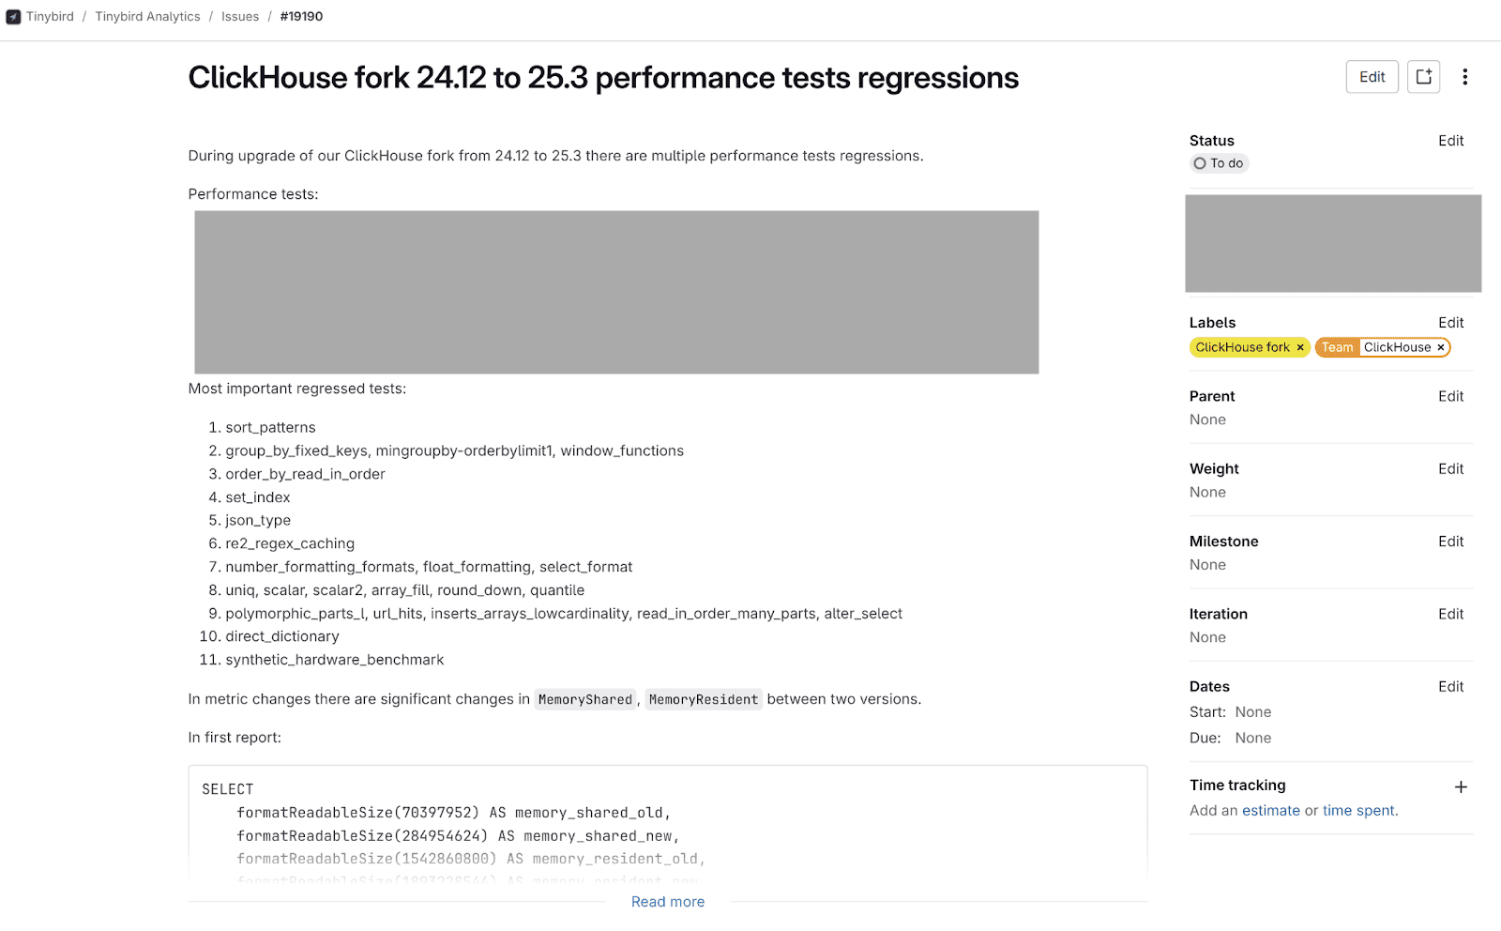Screen dimensions: 1501x931
Task: Expand the description with Read more
Action: click(x=667, y=901)
